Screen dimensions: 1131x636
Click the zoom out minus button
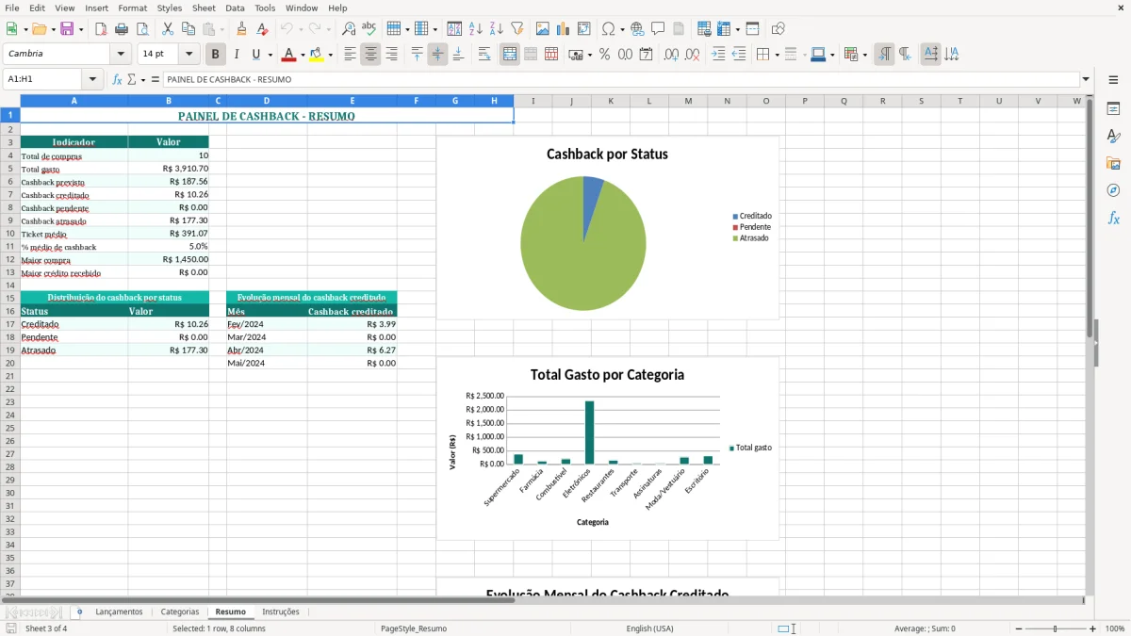click(1019, 628)
